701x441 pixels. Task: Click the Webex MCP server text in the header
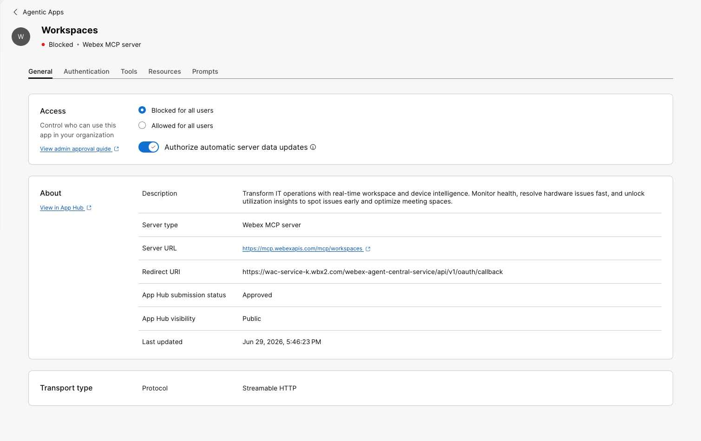click(x=111, y=45)
